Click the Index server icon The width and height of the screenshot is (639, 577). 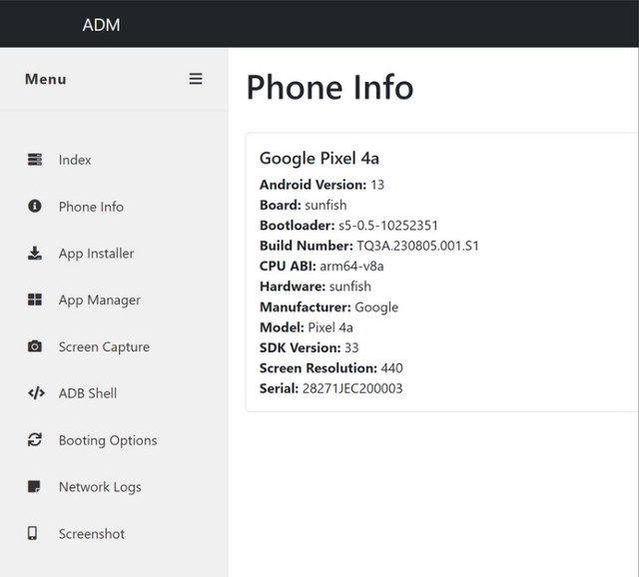coord(35,160)
